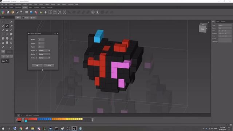
Task: Open the Colors menu
Action: [41, 4]
